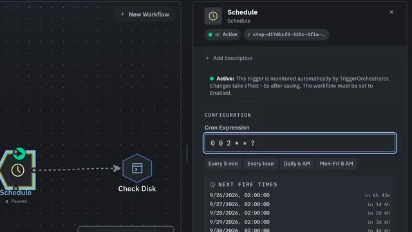Click the Next Fire Times clock icon

pos(212,185)
